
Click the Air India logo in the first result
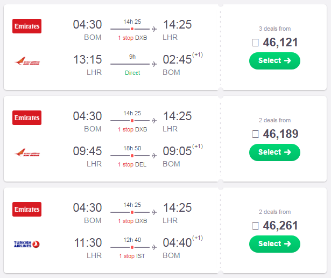click(27, 61)
